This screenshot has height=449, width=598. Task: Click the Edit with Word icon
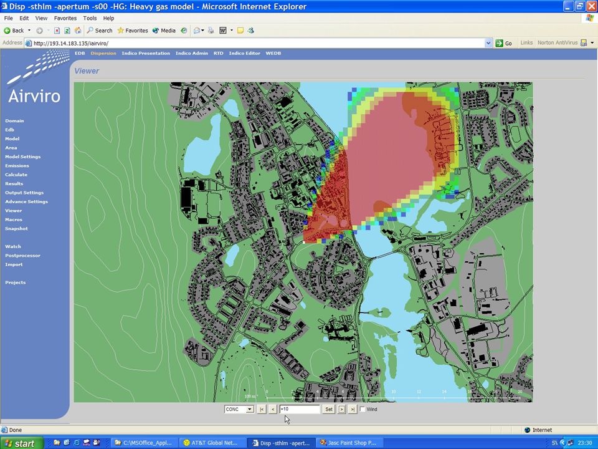pyautogui.click(x=223, y=31)
